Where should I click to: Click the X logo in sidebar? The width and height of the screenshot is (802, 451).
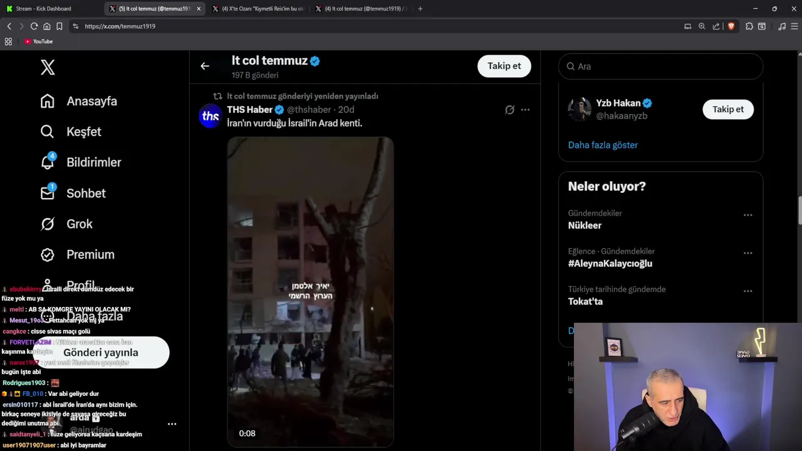[x=48, y=68]
